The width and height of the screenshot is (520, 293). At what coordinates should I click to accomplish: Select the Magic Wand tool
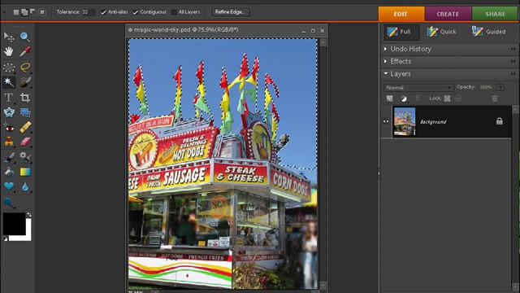[x=9, y=82]
